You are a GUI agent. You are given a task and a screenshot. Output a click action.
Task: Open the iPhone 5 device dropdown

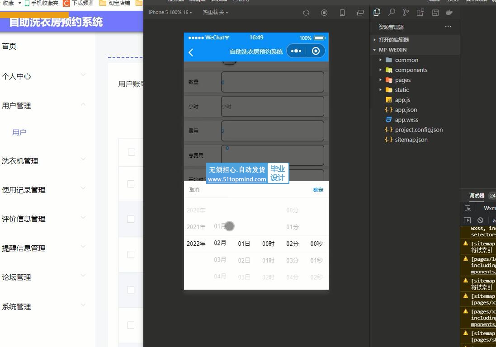pos(170,12)
